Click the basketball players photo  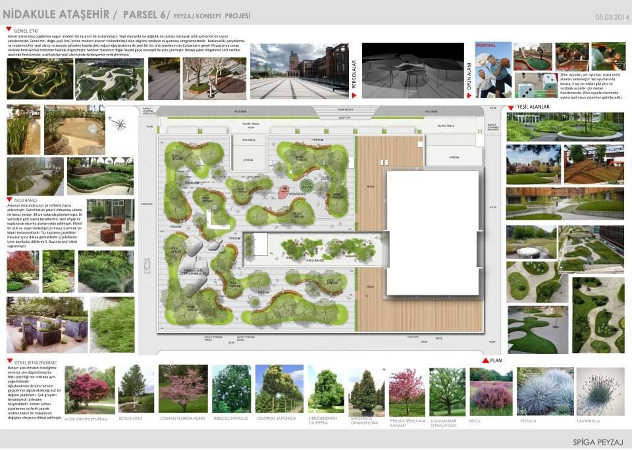tap(492, 70)
